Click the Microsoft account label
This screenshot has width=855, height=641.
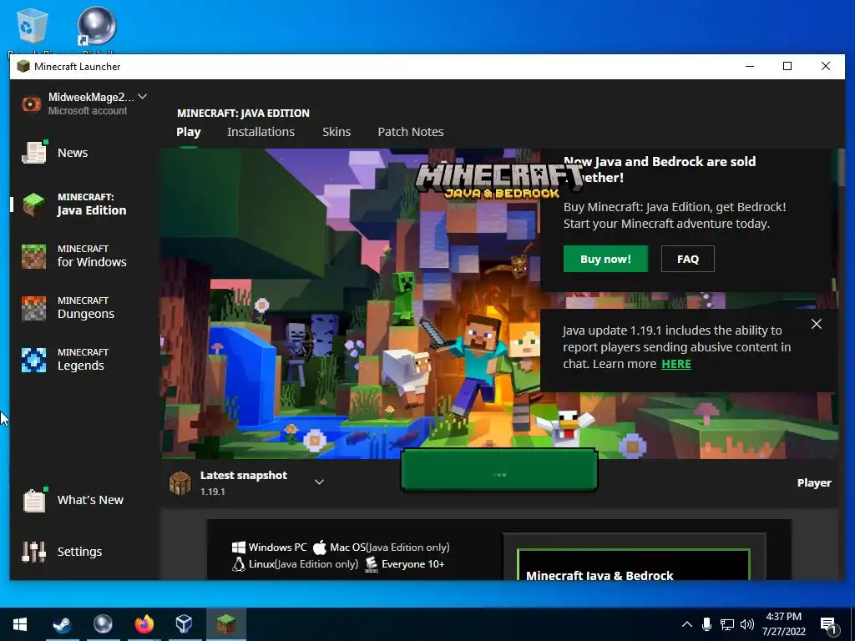[x=88, y=111]
